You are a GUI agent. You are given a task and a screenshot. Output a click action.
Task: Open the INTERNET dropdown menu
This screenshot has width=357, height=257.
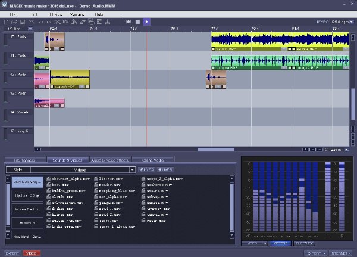(x=340, y=253)
